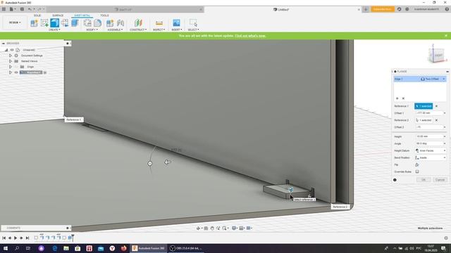Expand Document Settings node
Screen dimensions: 451x253
point(11,56)
